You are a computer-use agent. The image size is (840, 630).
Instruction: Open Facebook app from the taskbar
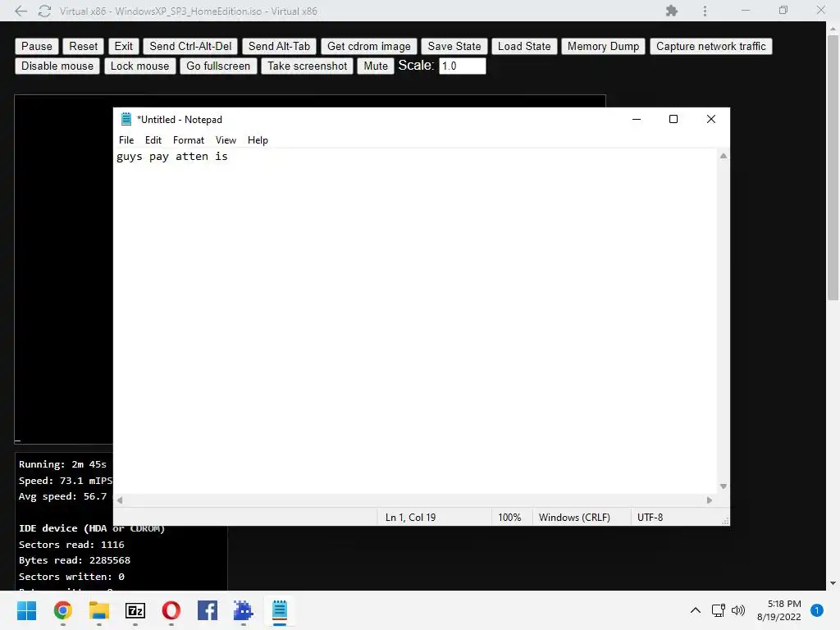point(208,610)
